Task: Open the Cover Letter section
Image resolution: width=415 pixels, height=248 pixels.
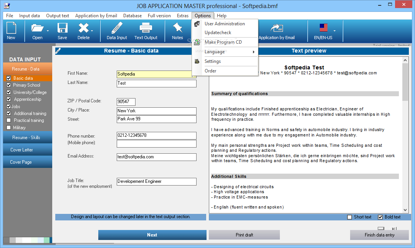Action: pos(28,149)
